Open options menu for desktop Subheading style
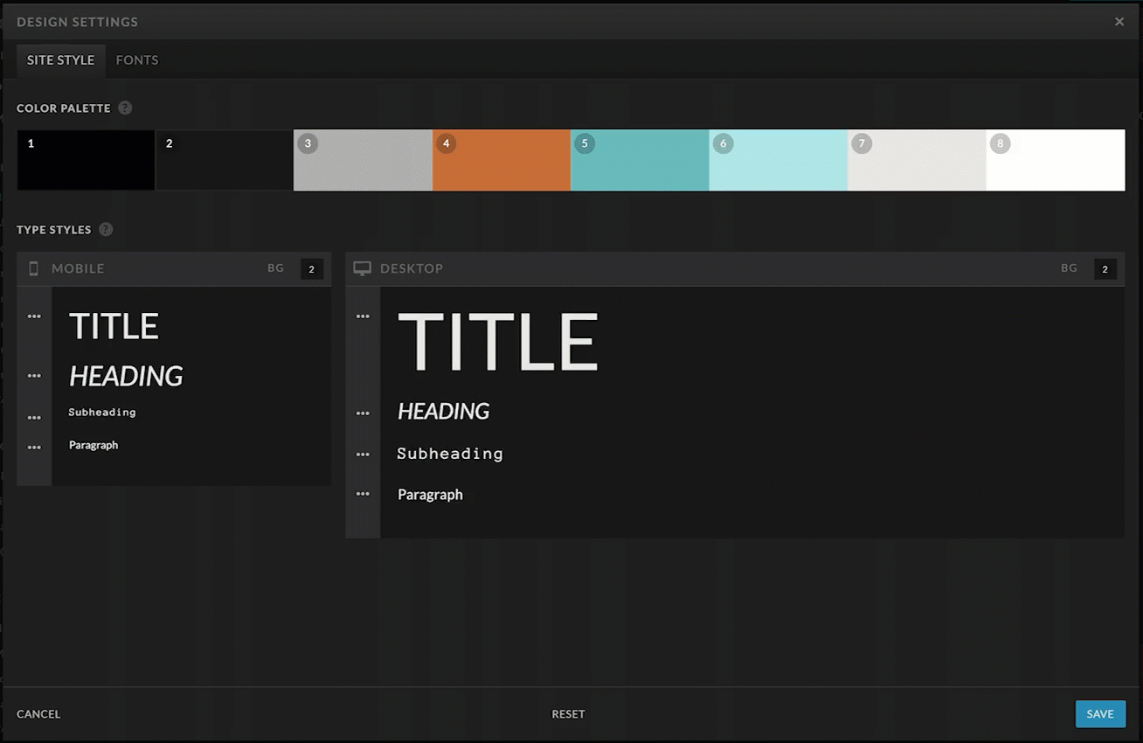This screenshot has width=1143, height=743. tap(363, 455)
